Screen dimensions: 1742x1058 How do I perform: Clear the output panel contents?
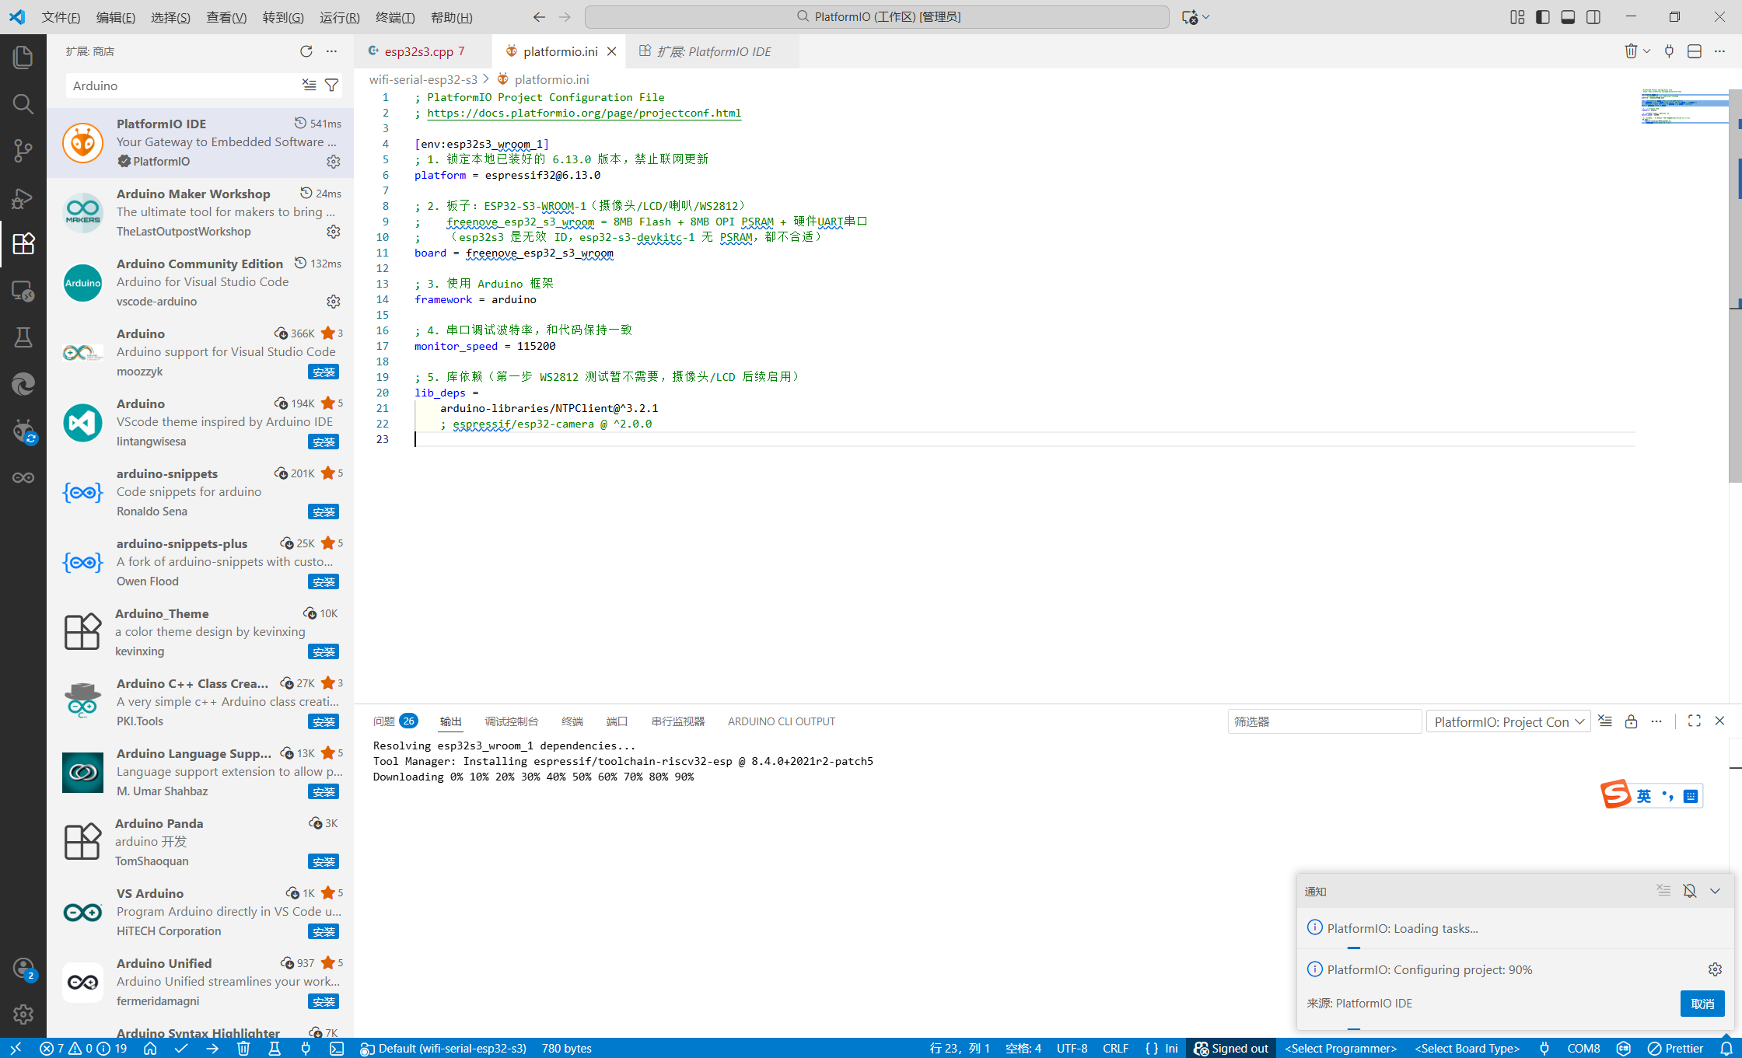click(x=1605, y=721)
